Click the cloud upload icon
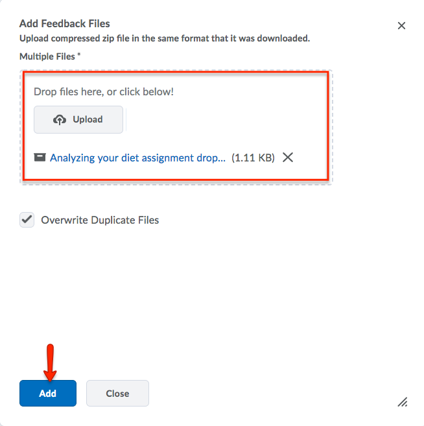The height and width of the screenshot is (426, 424). [60, 119]
